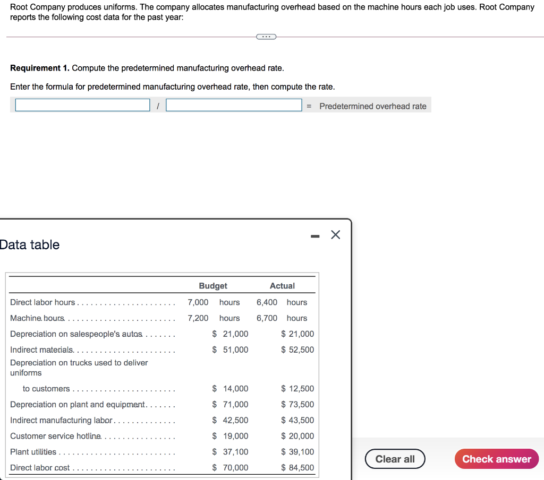
Task: Click Depreciation on salespeople's autos label
Action: 76,334
